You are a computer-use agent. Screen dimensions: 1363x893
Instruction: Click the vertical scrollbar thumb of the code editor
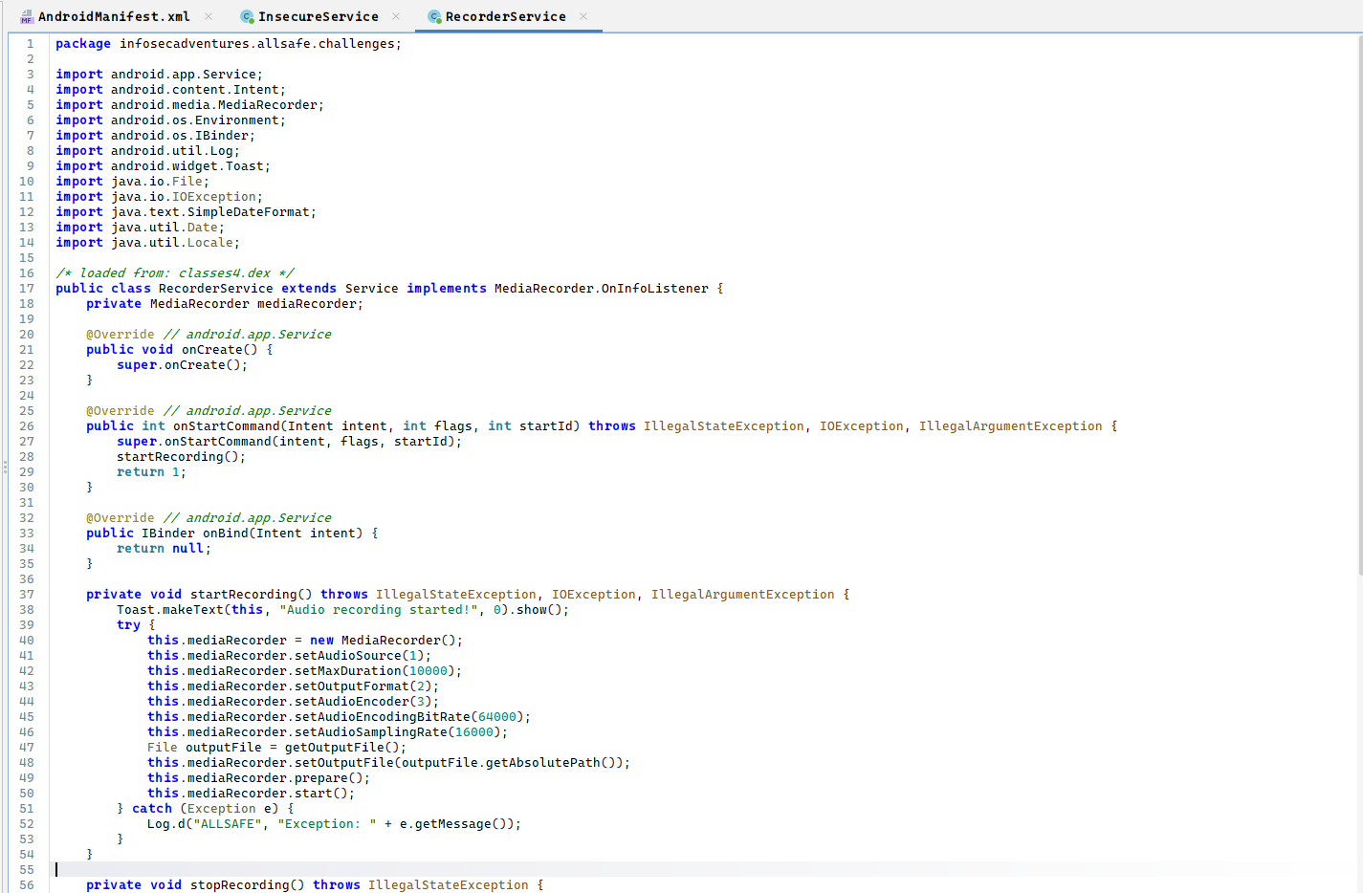pos(1359,306)
